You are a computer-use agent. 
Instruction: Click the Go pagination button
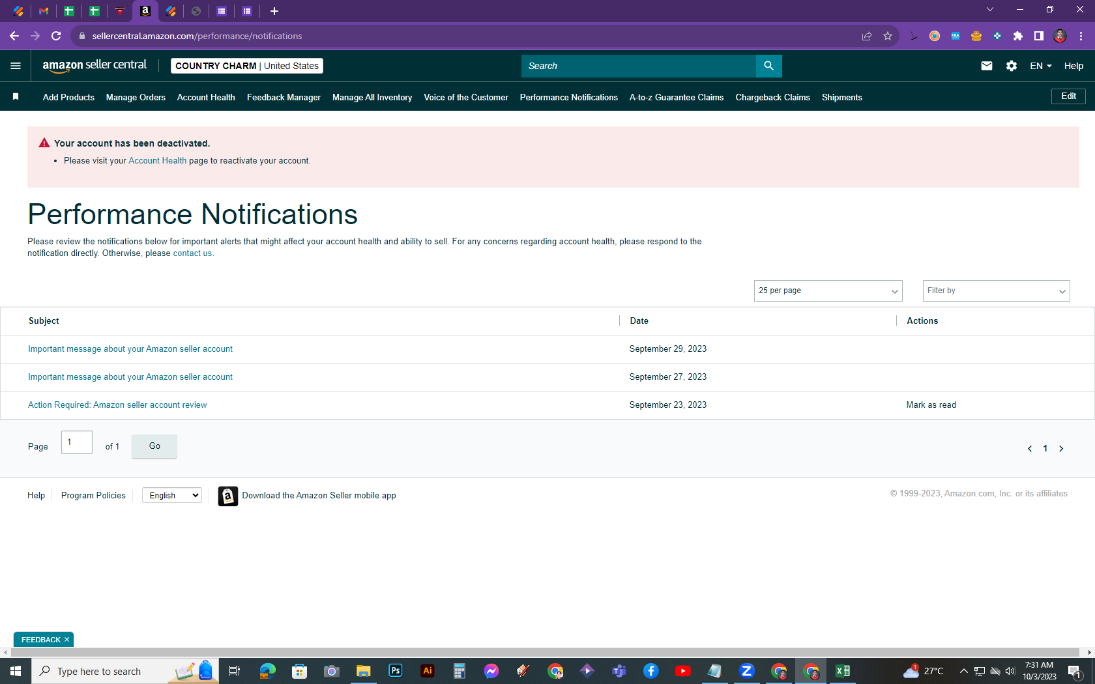point(154,446)
